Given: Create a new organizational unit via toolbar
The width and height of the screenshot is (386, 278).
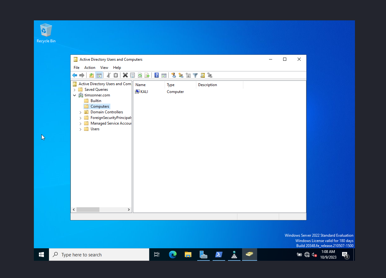Looking at the screenshot, I should 188,75.
